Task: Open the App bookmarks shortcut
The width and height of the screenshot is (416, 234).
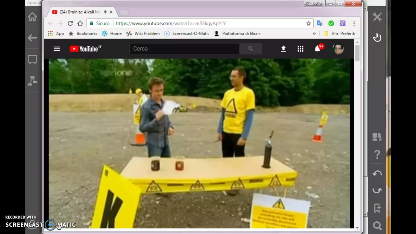Action: click(56, 33)
